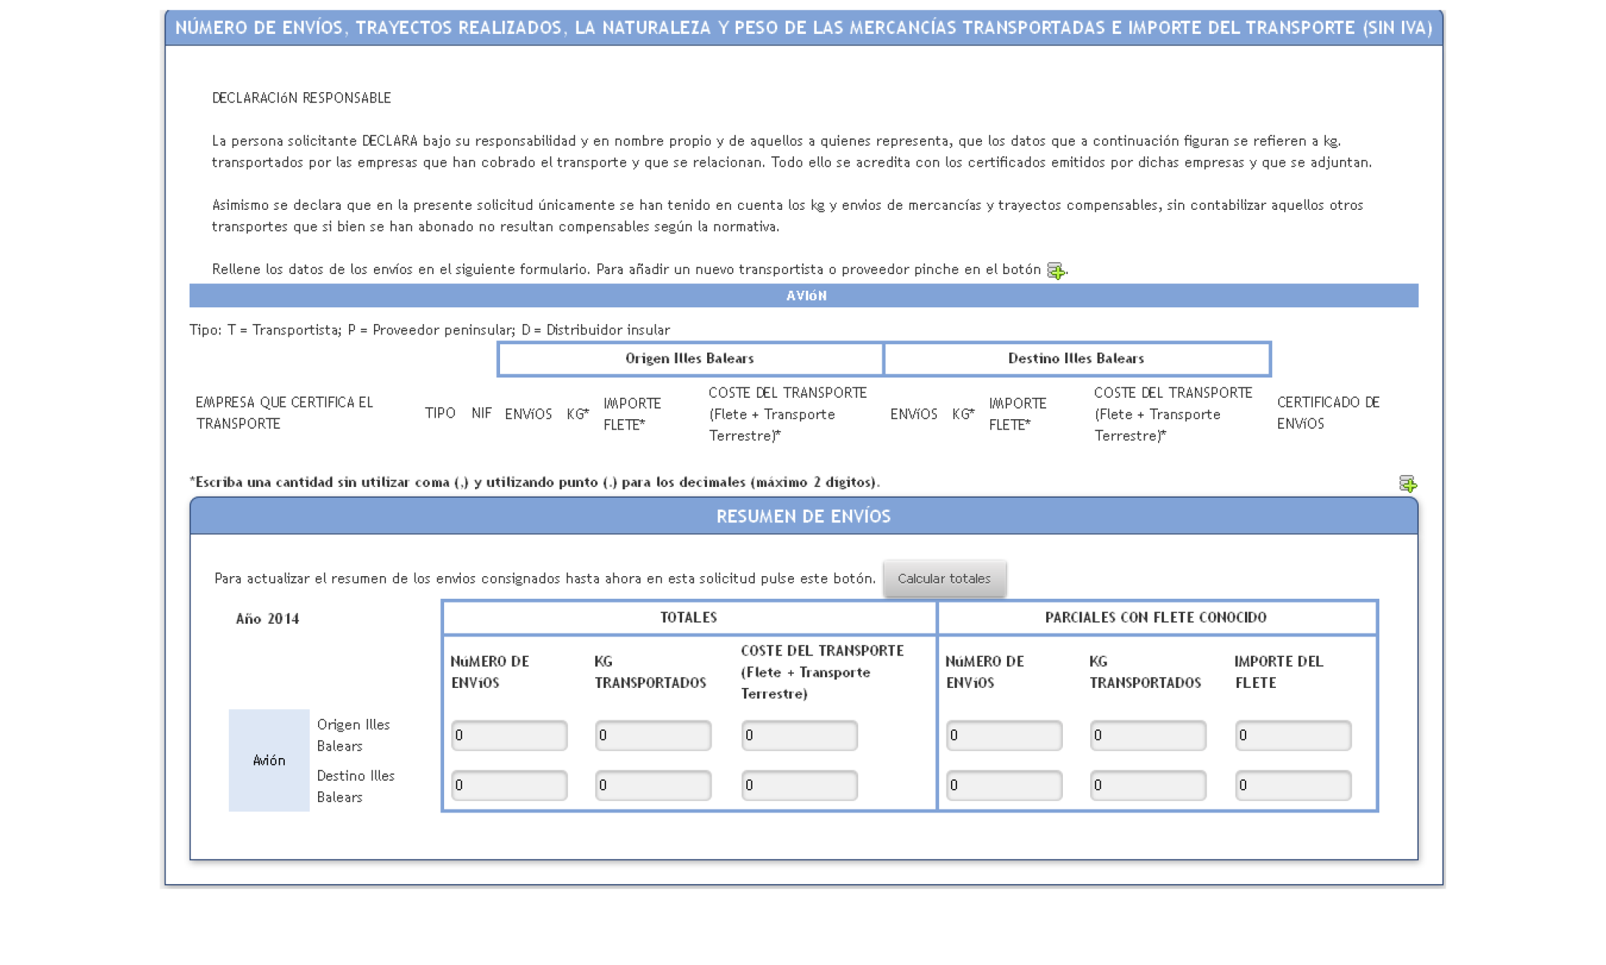Click the Origen Illes Balears column group header
The width and height of the screenshot is (1606, 965).
(x=690, y=359)
